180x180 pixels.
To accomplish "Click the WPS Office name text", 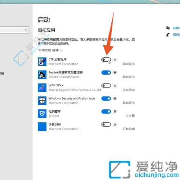I will point(56,85).
